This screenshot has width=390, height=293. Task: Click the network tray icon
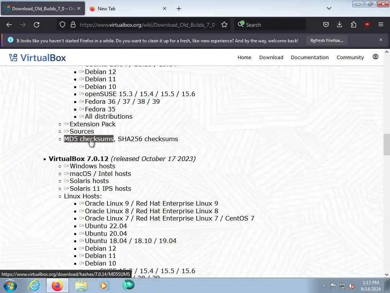(342, 286)
